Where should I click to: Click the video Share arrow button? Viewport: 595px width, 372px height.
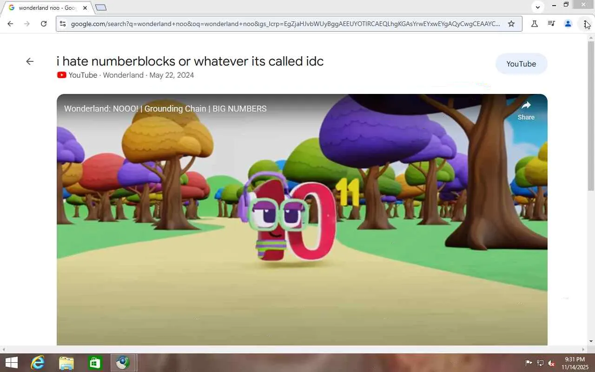pos(526,110)
